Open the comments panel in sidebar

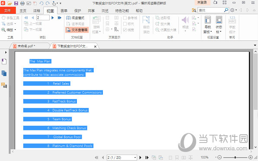tap(4, 85)
